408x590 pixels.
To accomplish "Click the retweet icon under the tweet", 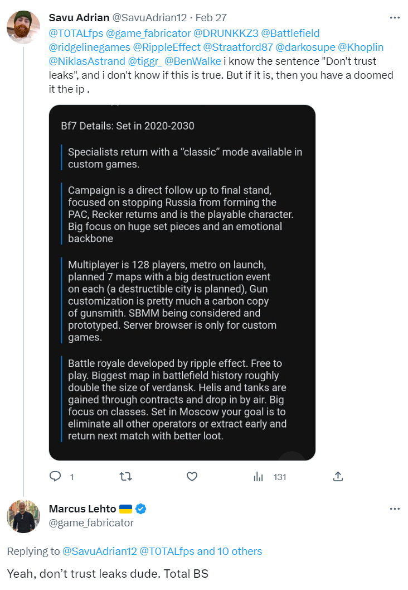I will pos(126,476).
